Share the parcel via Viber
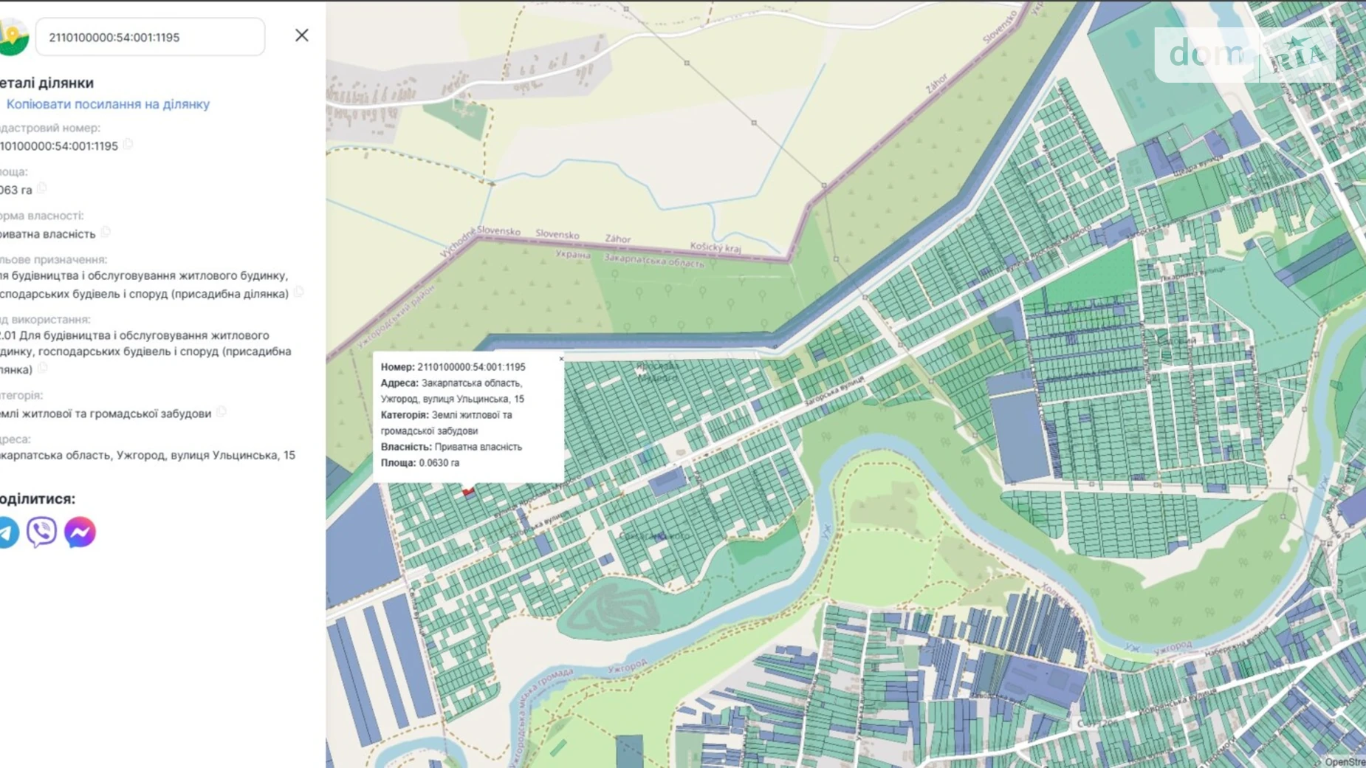The image size is (1366, 768). tap(42, 532)
